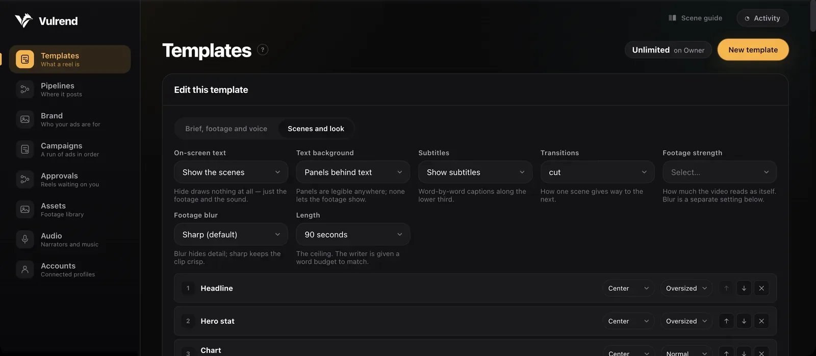This screenshot has width=816, height=356.
Task: Go to Accounts in sidebar
Action: (x=70, y=269)
